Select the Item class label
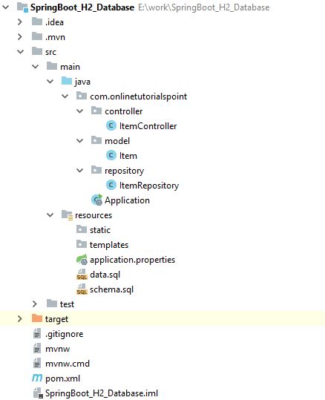The image size is (325, 400). click(128, 155)
